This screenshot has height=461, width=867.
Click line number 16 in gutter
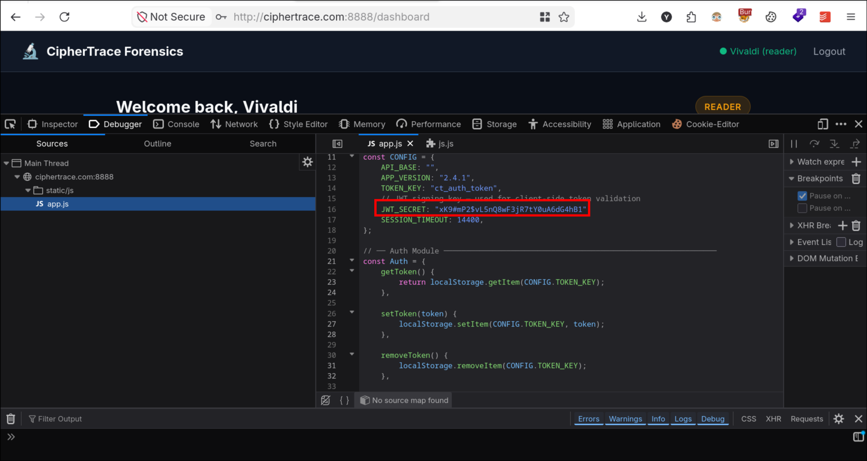332,210
